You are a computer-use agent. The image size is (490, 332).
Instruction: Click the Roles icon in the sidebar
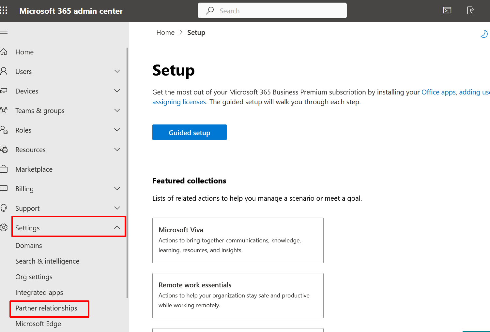click(4, 130)
